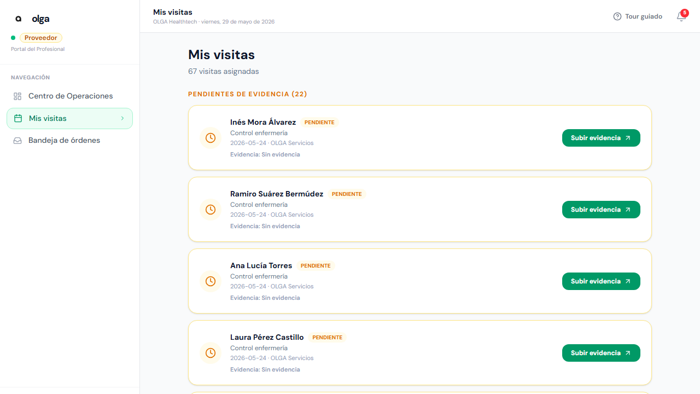Click Portal del Profesional label
The image size is (700, 394).
38,49
